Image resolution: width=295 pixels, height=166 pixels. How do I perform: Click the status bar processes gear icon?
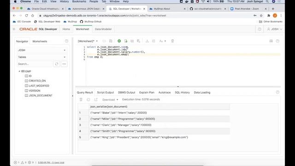[x=29, y=162]
